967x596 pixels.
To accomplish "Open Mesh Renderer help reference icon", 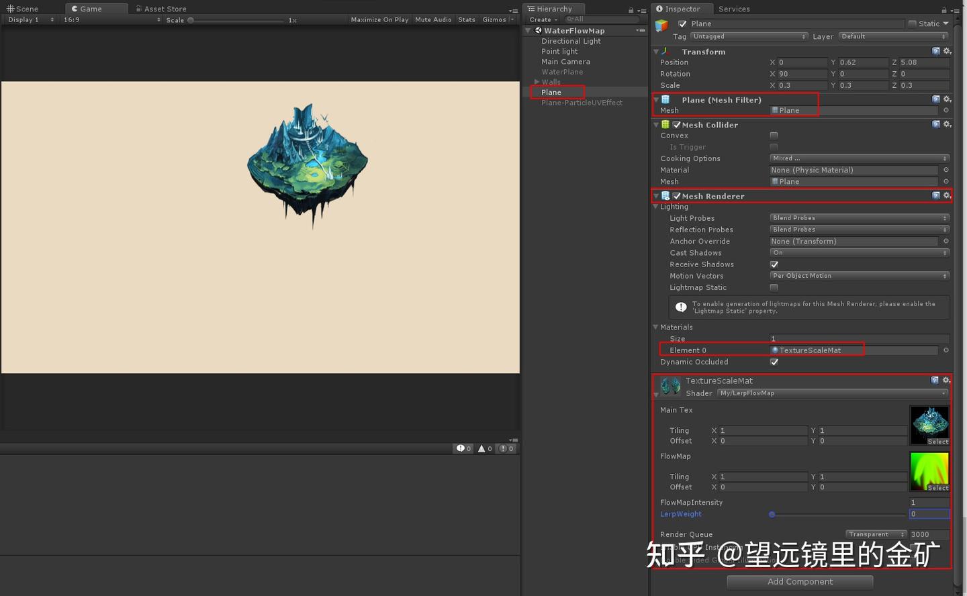I will point(936,195).
